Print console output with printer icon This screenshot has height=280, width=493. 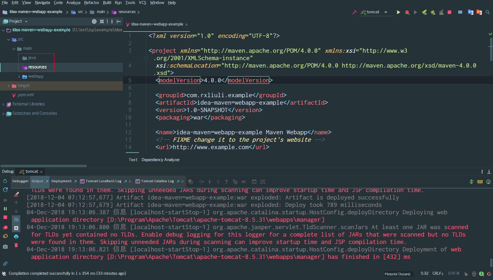point(16,237)
